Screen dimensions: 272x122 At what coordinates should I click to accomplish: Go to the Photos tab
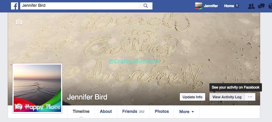tap(162, 112)
